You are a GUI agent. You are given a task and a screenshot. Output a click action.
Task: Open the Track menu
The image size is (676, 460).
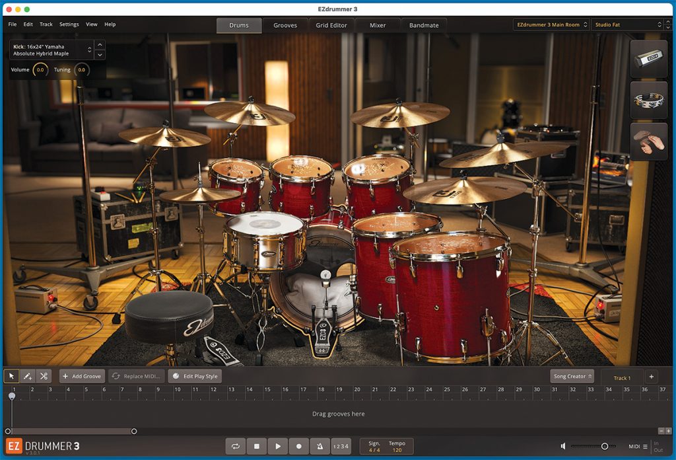click(46, 24)
